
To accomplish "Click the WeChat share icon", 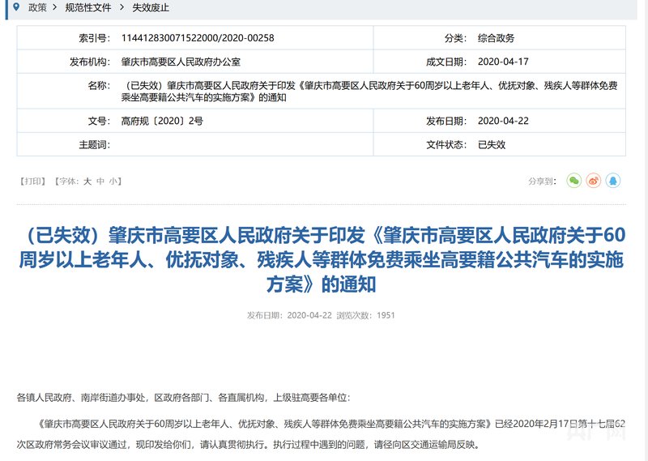I will pos(573,181).
